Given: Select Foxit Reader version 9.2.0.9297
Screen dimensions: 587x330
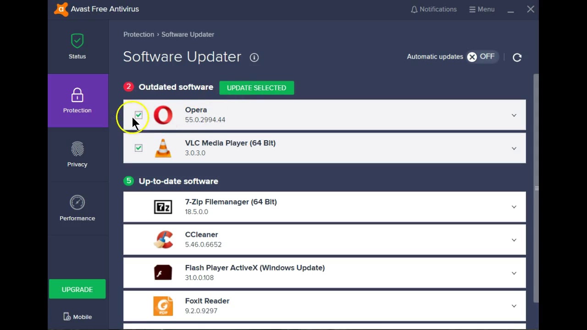Looking at the screenshot, I should click(x=201, y=311).
